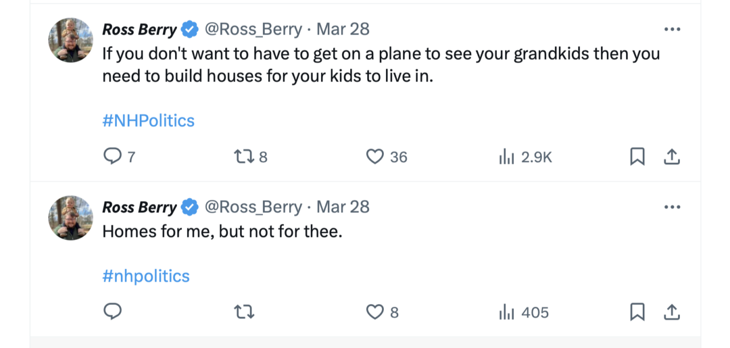Retweet the "Homes for me" tweet

pyautogui.click(x=244, y=312)
